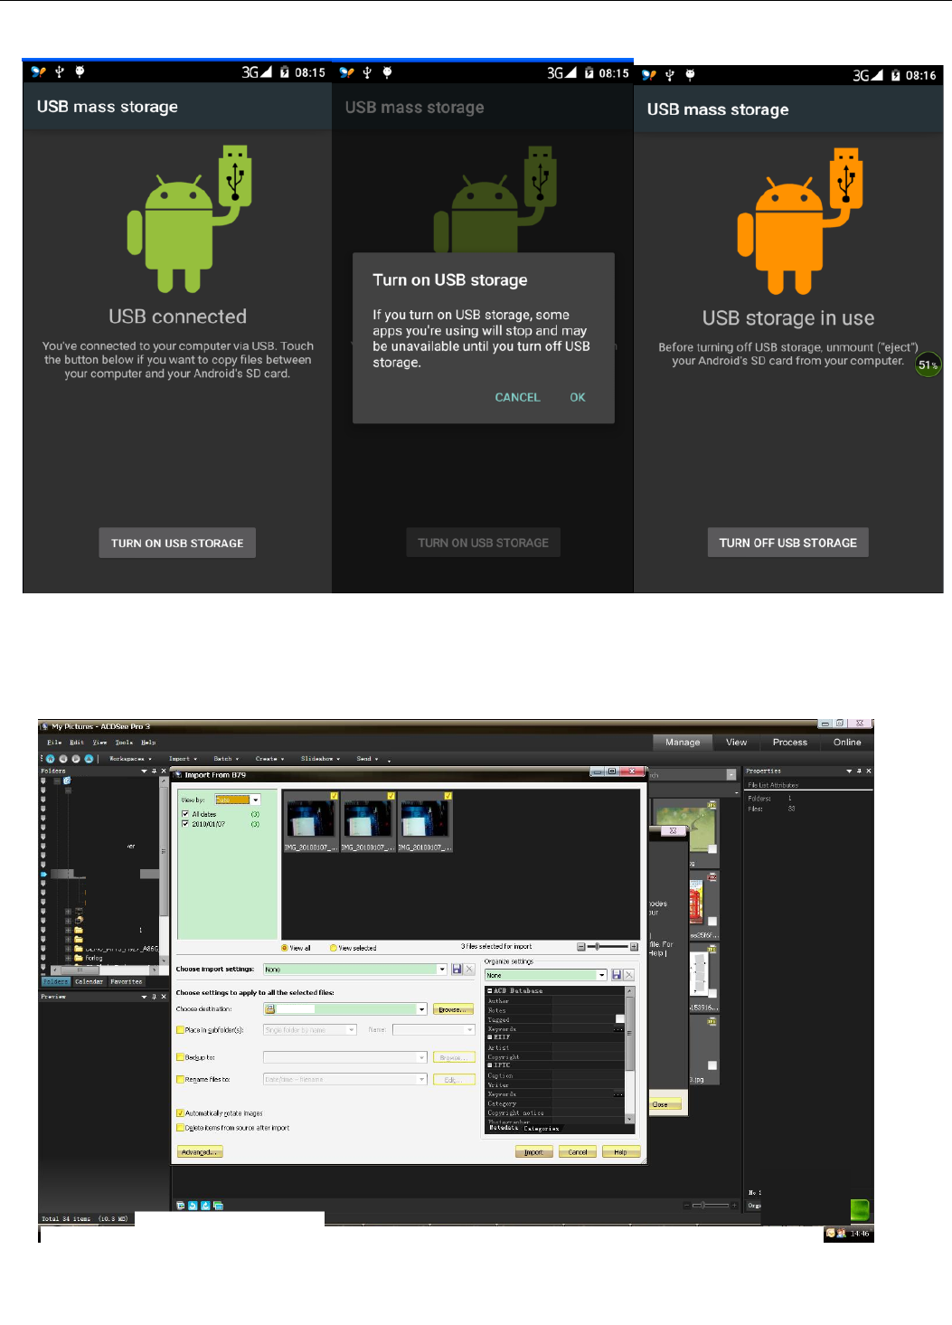The image size is (952, 1325).
Task: Click the Keywords ellipsis under IPTC
Action: (618, 1094)
